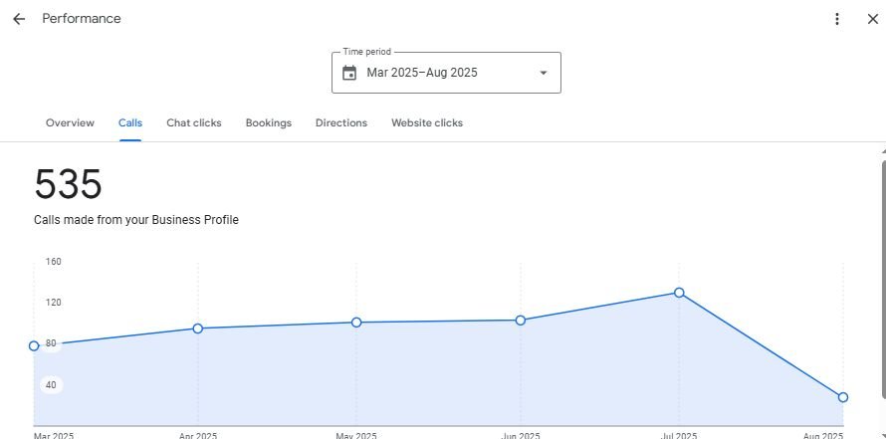Screen dimensions: 886x439
Task: Click the May 2025 data point on chart
Action: [x=356, y=323]
